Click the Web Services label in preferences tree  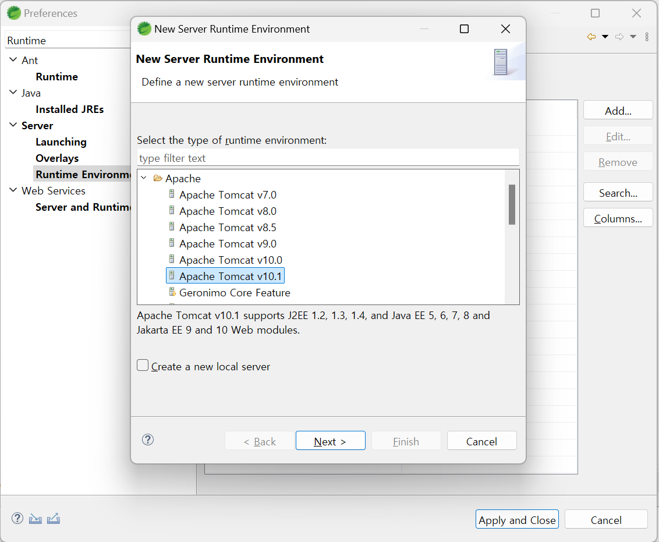[x=54, y=191]
